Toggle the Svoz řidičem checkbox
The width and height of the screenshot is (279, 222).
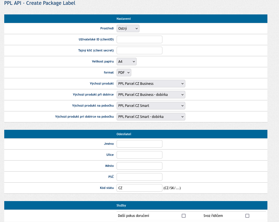pyautogui.click(x=247, y=216)
